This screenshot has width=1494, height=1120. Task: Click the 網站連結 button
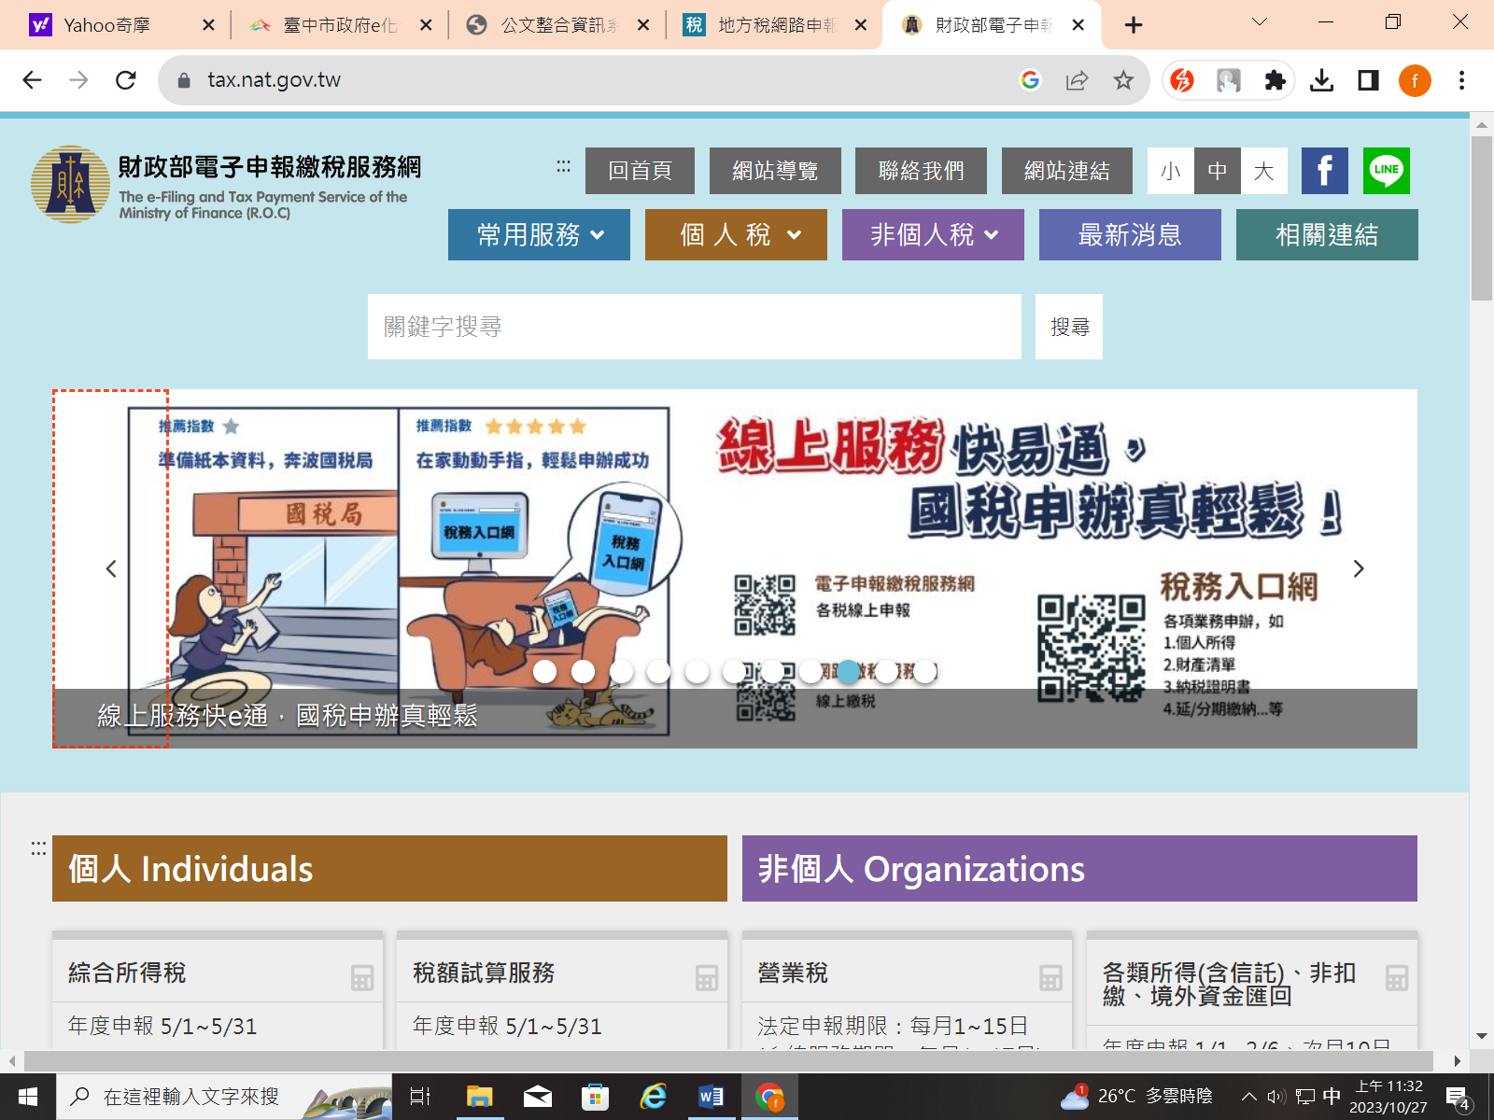point(1067,171)
